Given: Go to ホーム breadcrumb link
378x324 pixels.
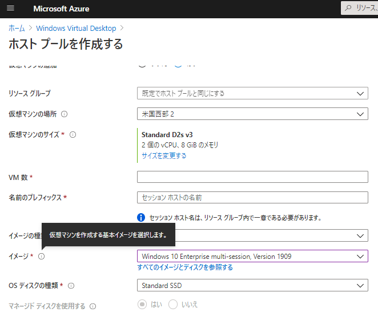Looking at the screenshot, I should 17,28.
